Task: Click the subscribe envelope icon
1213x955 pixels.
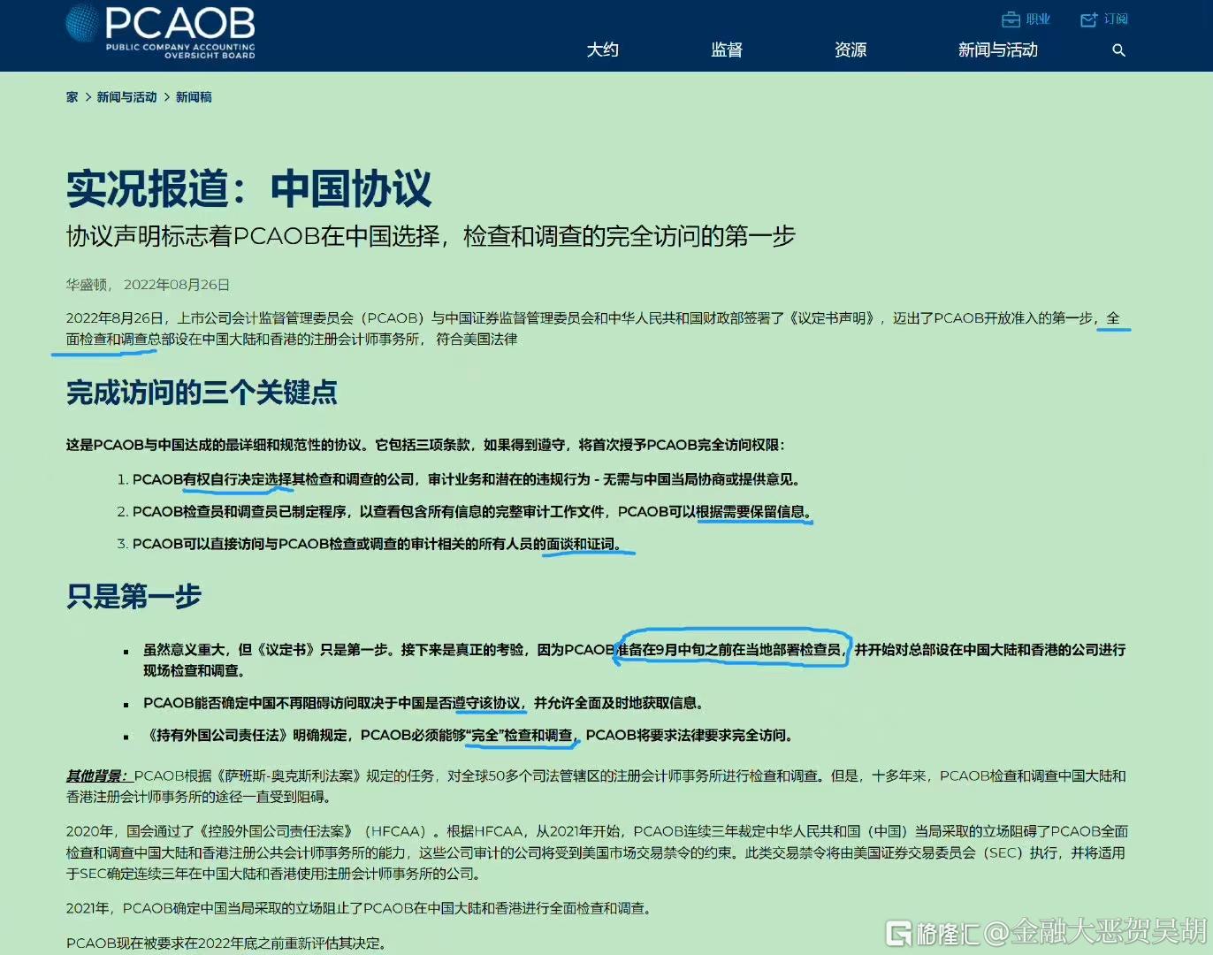Action: click(1089, 19)
